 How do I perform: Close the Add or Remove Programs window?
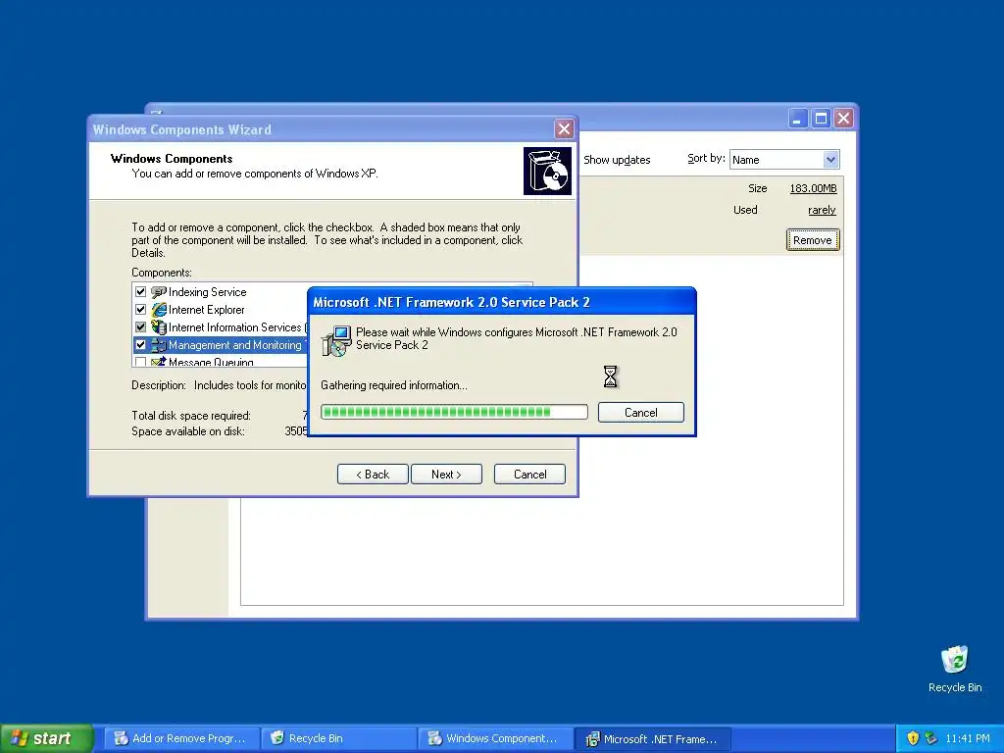(x=844, y=119)
